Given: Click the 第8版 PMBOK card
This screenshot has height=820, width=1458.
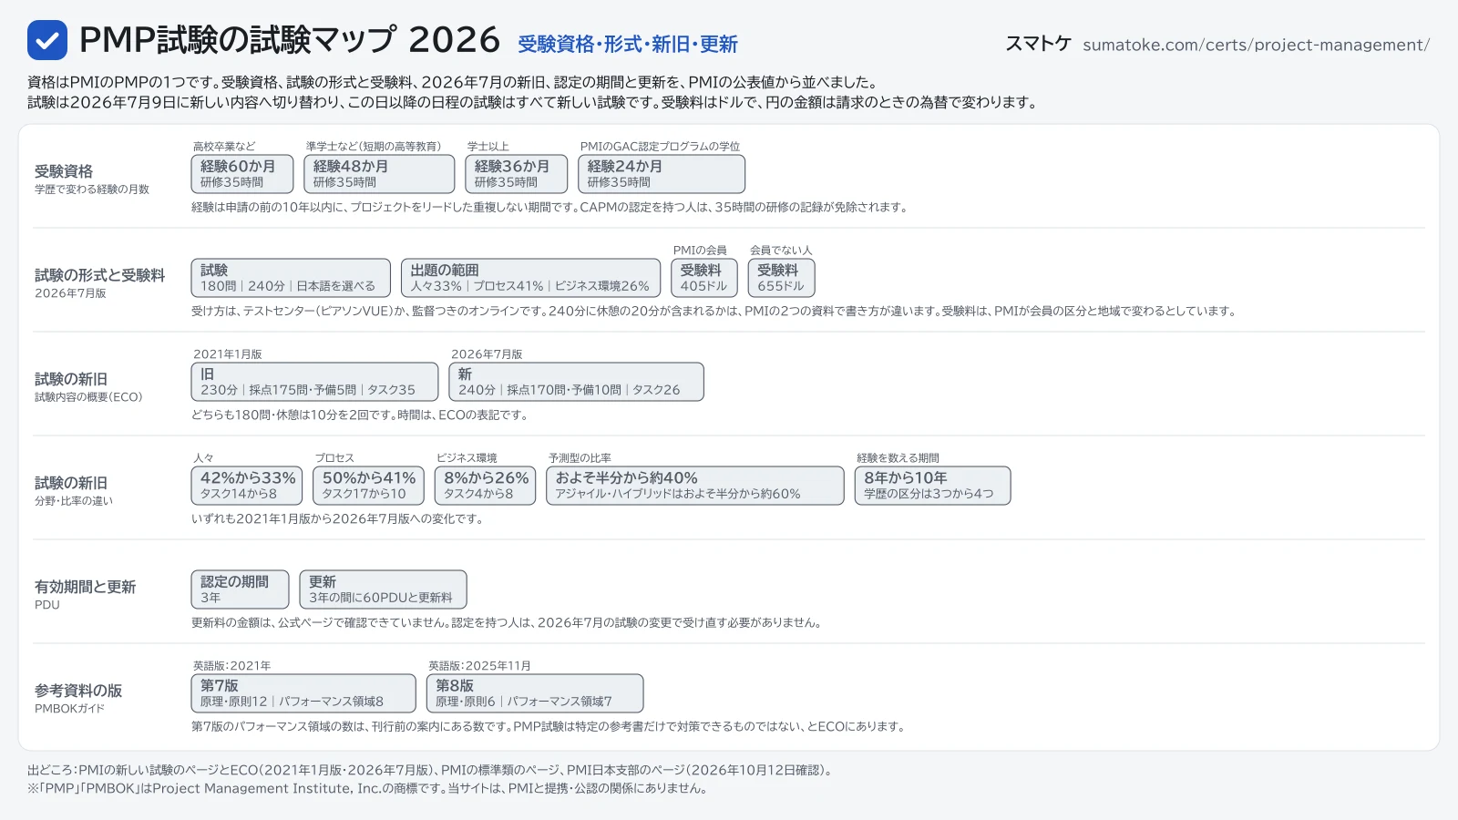Looking at the screenshot, I should click(535, 693).
